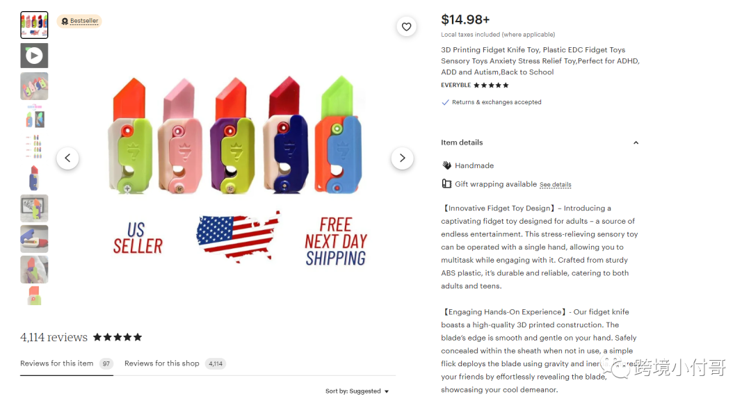Go to previous product image arrow
751x401 pixels.
click(67, 158)
